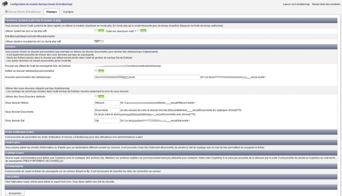Screen dimensions: 342x196
Task: Click the ExtrabackupFtp section header
Action: pos(171,166)
